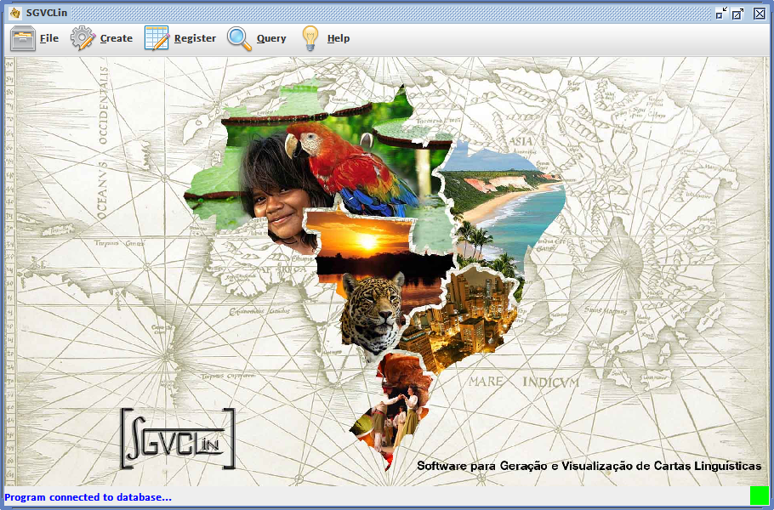Screen dimensions: 774x510
Task: Open the Register menu label
Action: click(195, 38)
